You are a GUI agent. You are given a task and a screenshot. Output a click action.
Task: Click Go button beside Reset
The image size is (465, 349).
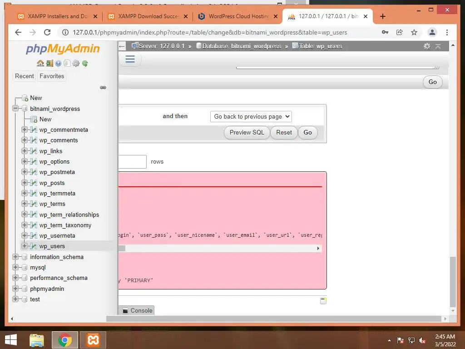pos(307,132)
